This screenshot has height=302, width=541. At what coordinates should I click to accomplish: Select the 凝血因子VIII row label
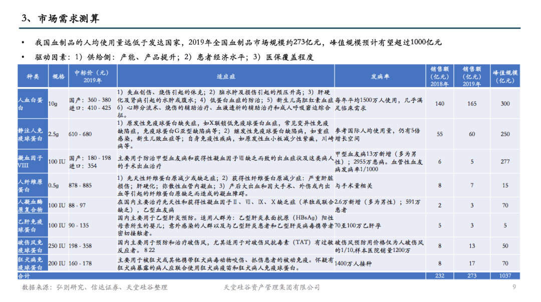pos(31,161)
